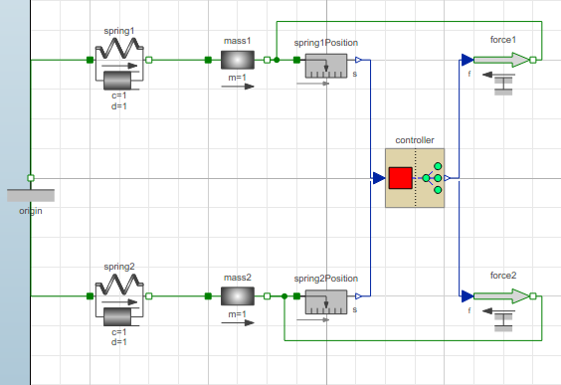The width and height of the screenshot is (561, 385).
Task: Select the force2 arrow component
Action: tap(502, 295)
